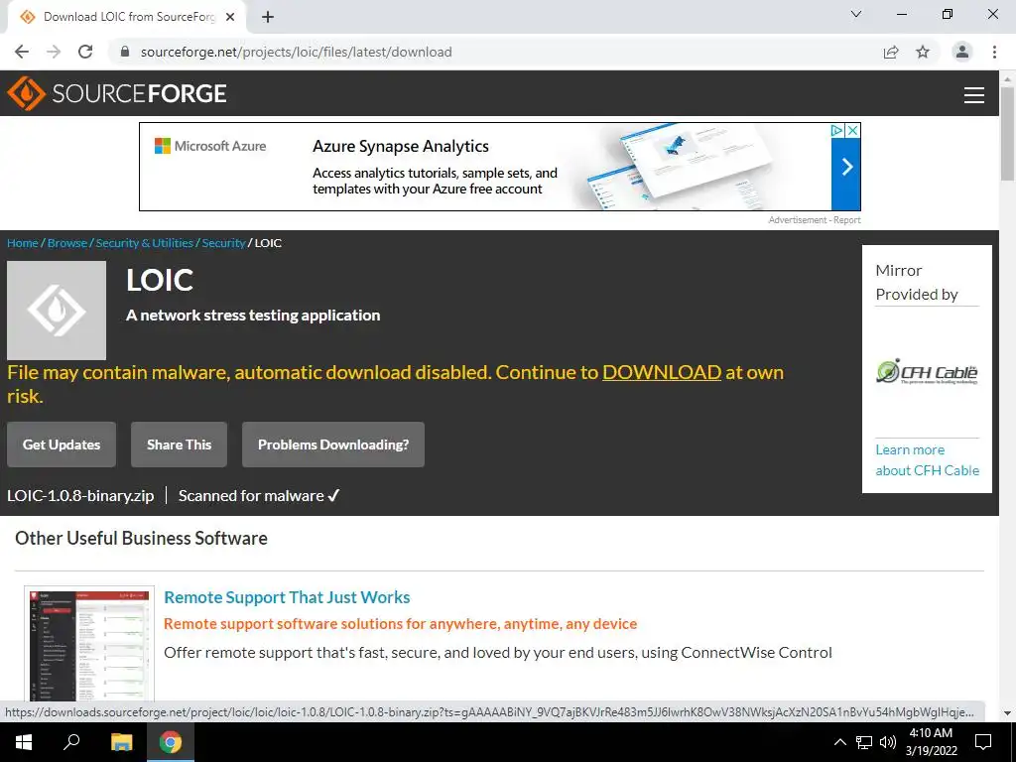
Task: Click the Get Updates button
Action: 62,444
